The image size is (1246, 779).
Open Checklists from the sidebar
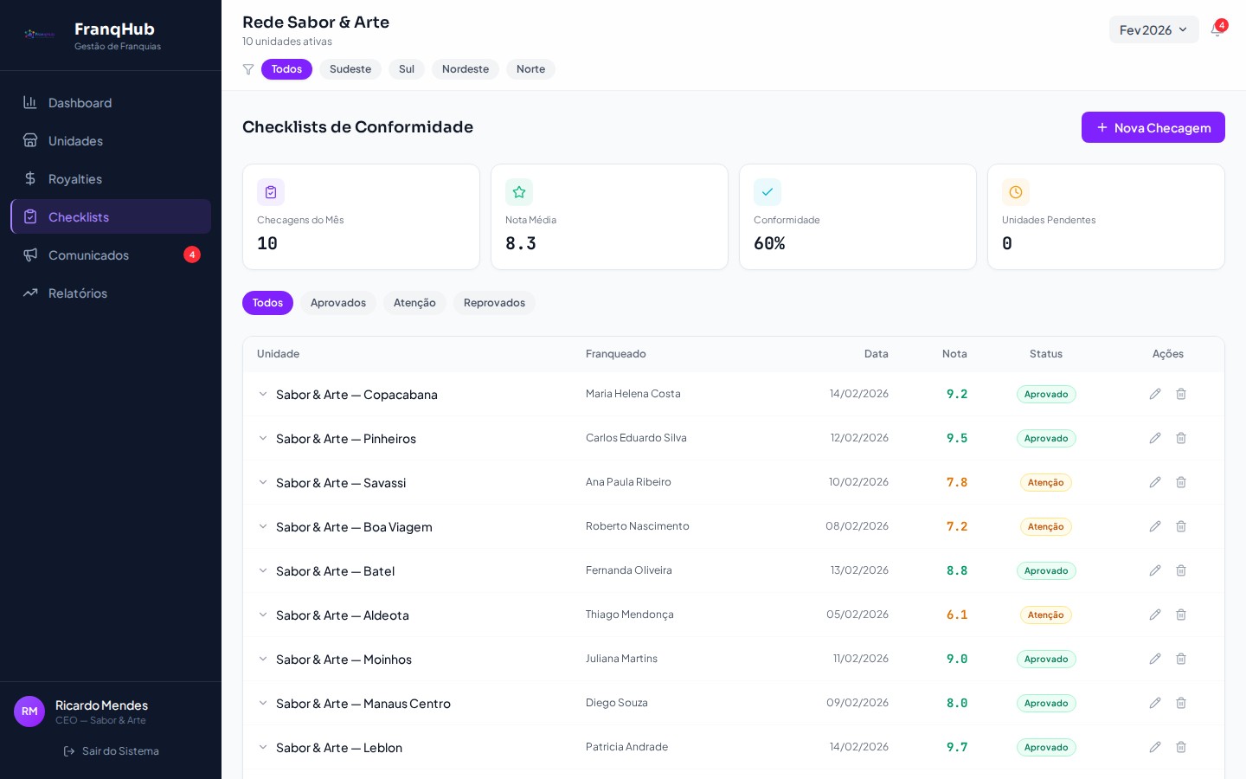click(x=79, y=216)
